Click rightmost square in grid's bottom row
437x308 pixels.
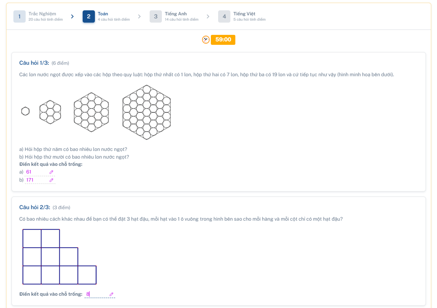click(87, 275)
